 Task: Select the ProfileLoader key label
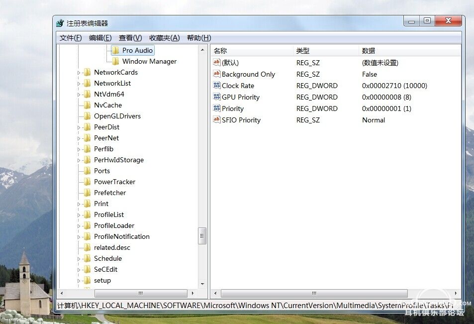click(x=114, y=225)
